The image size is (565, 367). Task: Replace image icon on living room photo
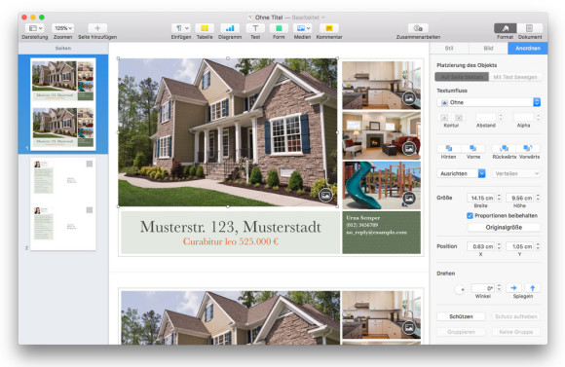click(x=409, y=148)
